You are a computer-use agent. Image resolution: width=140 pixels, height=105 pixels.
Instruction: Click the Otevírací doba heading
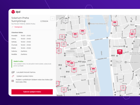pos(17,32)
